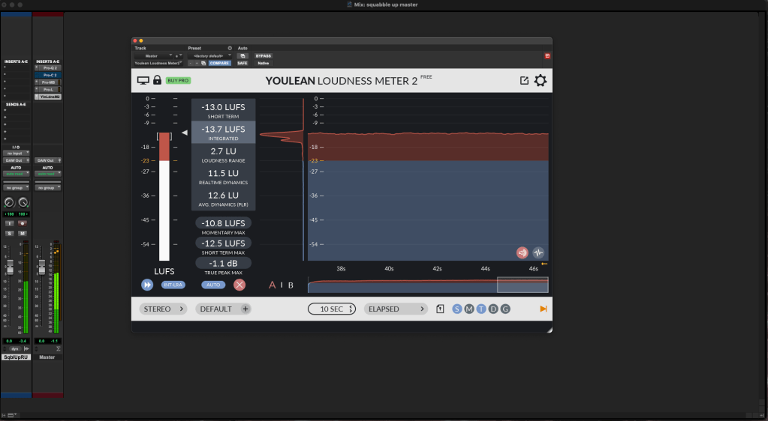Select the A comparison state
This screenshot has width=768, height=421.
pyautogui.click(x=273, y=285)
